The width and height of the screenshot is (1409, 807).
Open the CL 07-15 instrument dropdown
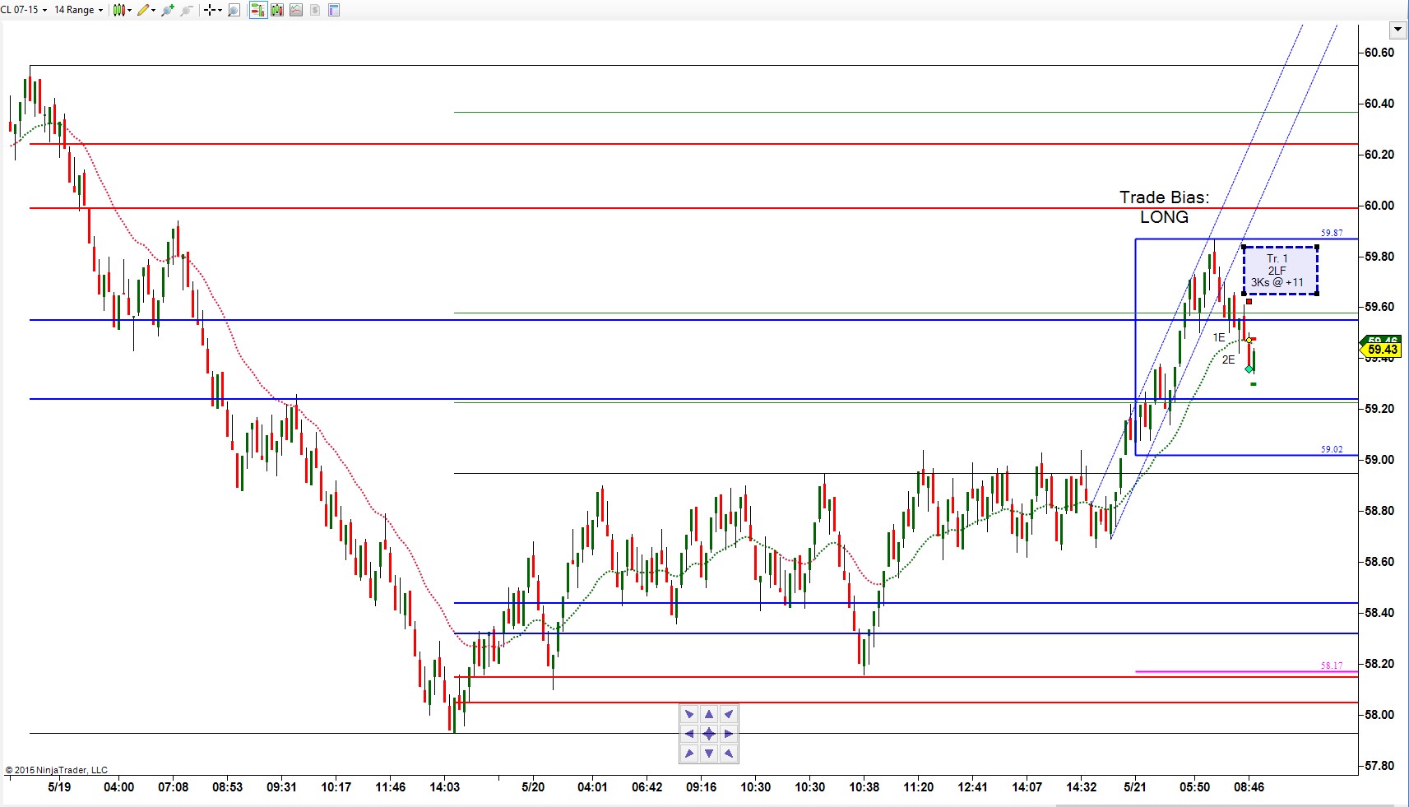[24, 10]
